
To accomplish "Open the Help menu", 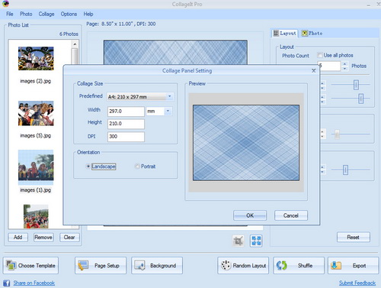I will click(88, 14).
